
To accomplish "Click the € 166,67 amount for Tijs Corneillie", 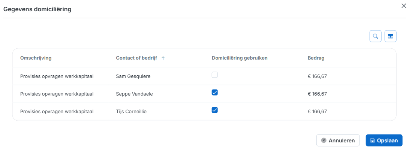I will [317, 111].
